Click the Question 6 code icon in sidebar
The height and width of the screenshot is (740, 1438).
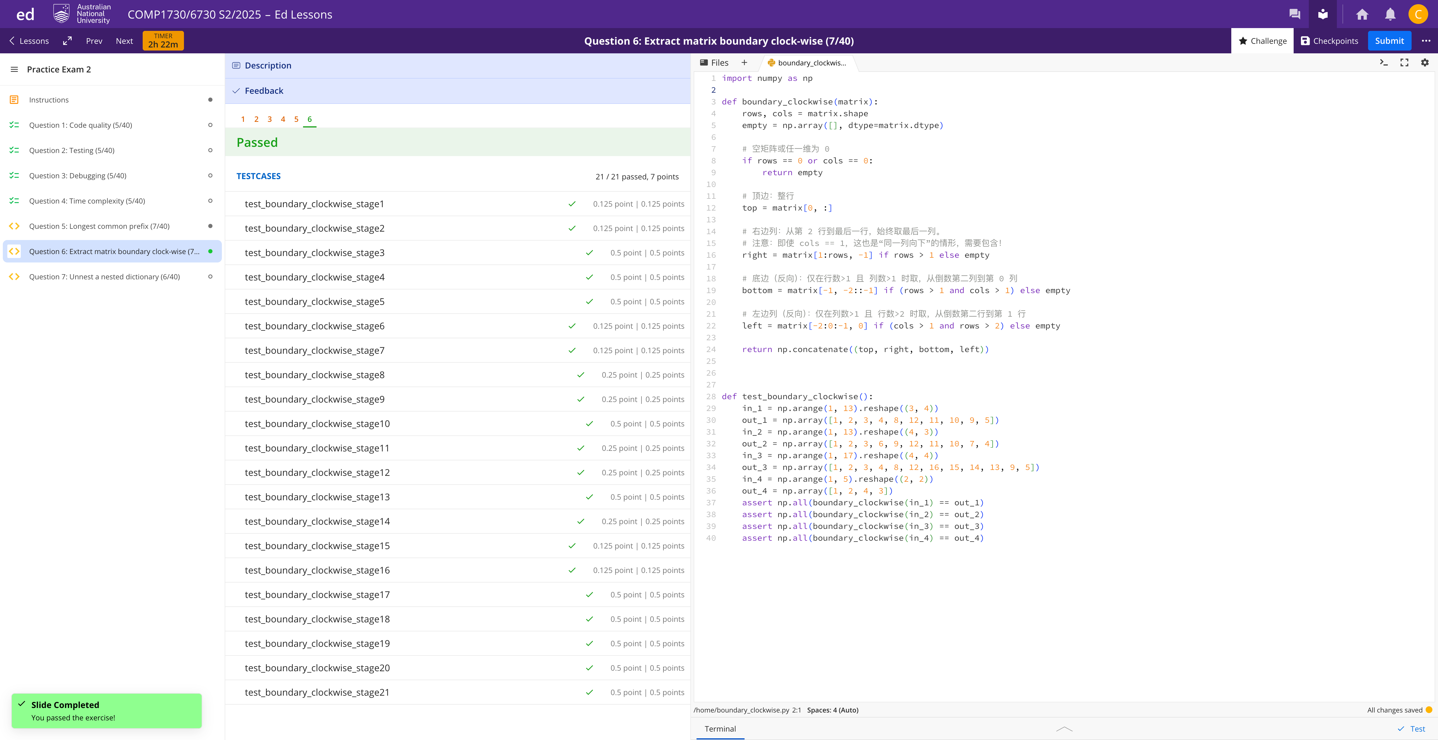pos(14,251)
